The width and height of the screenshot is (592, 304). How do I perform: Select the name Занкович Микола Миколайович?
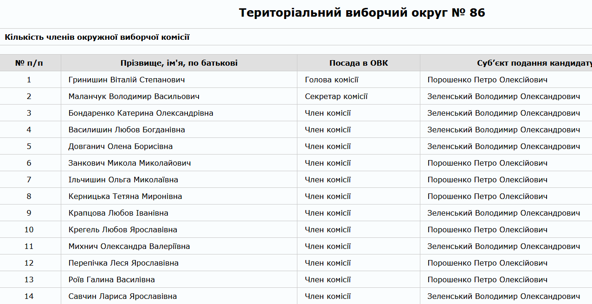pyautogui.click(x=129, y=163)
